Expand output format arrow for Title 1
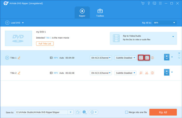This screenshot has width=182, height=118. point(172,57)
